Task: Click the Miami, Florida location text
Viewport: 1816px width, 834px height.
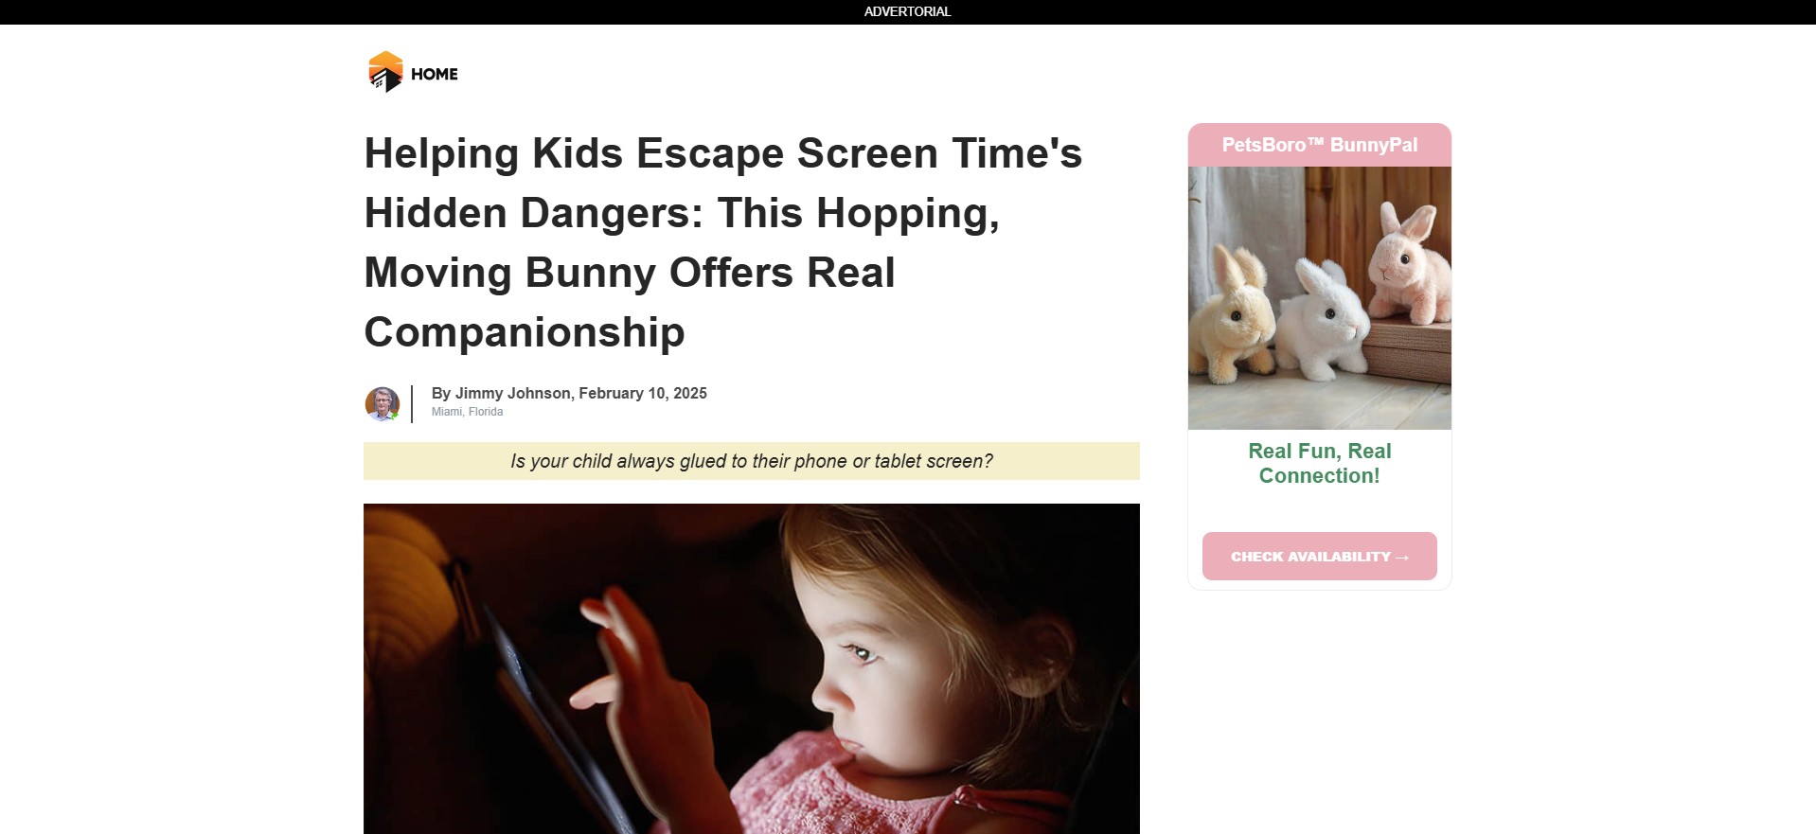Action: (x=467, y=412)
